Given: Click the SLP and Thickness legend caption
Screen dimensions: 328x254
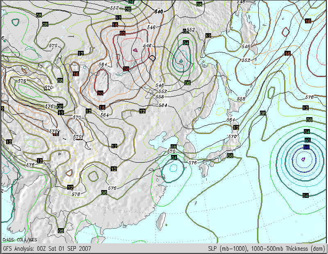Looking at the screenshot, I should (266, 249).
